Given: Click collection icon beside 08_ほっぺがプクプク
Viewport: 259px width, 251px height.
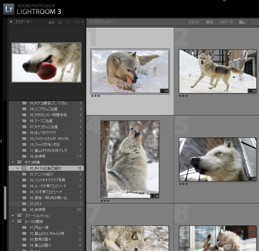Looking at the screenshot, I should (24, 133).
